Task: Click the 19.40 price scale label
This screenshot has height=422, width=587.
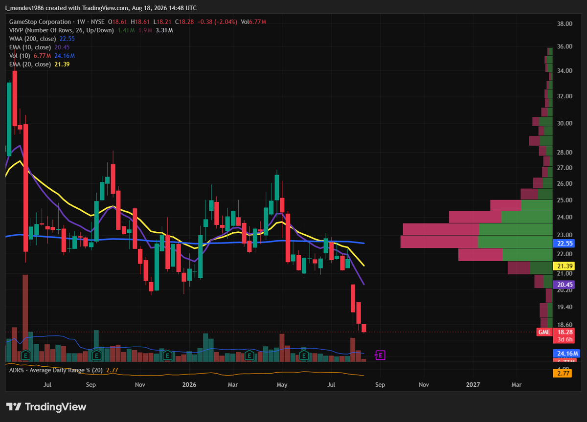Action: pos(565,307)
